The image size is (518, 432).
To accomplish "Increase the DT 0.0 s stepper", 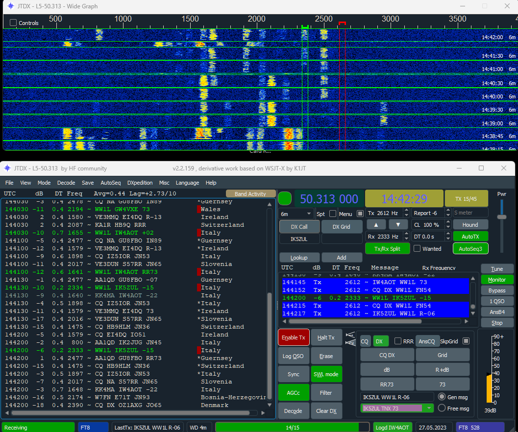I will tap(448, 234).
